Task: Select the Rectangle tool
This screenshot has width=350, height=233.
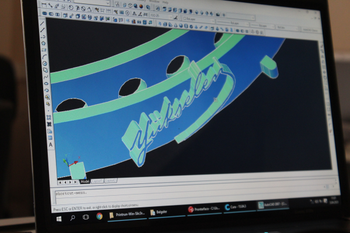Action: [x=44, y=50]
